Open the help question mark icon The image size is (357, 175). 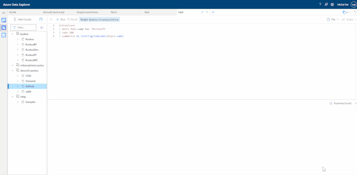(320, 4)
